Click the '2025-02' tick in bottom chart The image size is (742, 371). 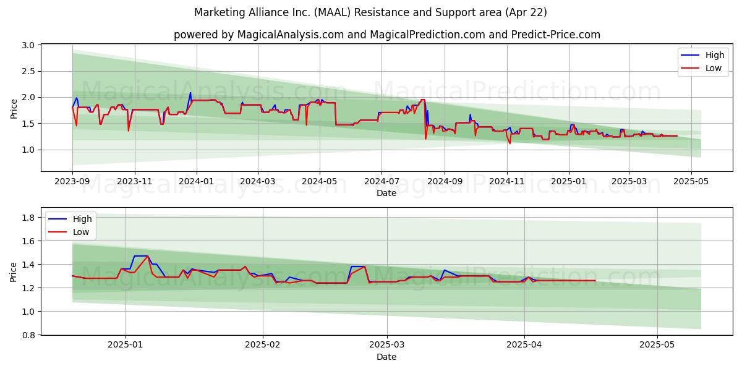pyautogui.click(x=263, y=345)
